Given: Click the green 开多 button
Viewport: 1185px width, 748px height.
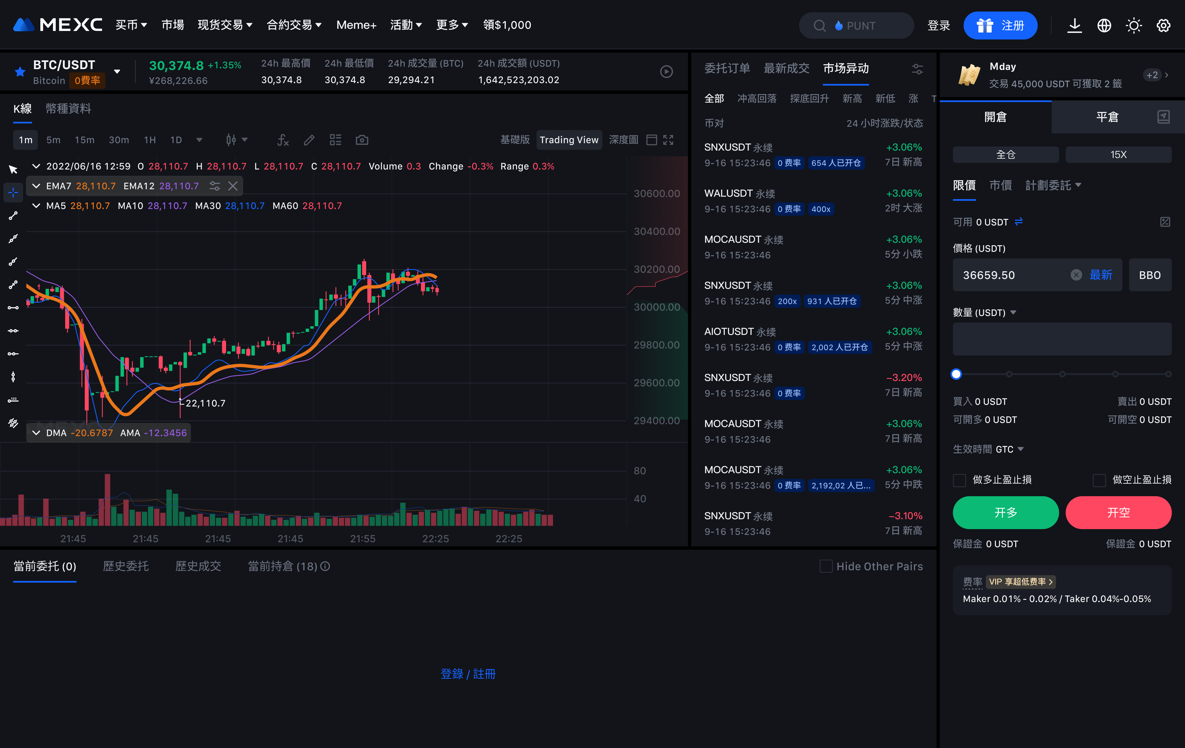Looking at the screenshot, I should [1005, 513].
